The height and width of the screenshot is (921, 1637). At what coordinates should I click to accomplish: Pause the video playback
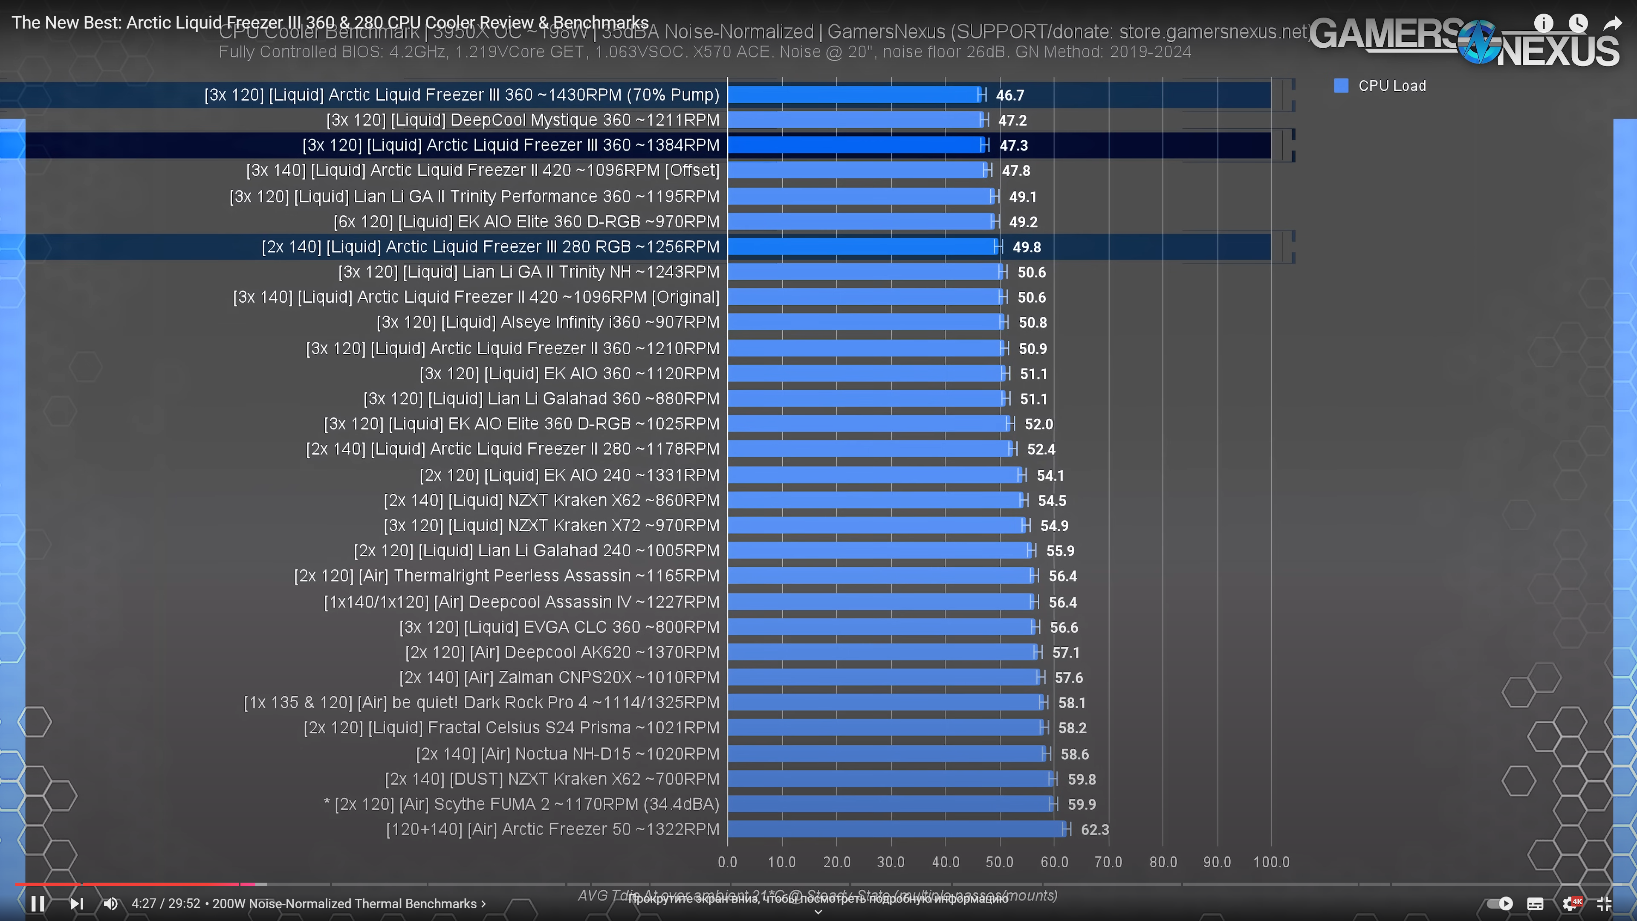coord(38,903)
